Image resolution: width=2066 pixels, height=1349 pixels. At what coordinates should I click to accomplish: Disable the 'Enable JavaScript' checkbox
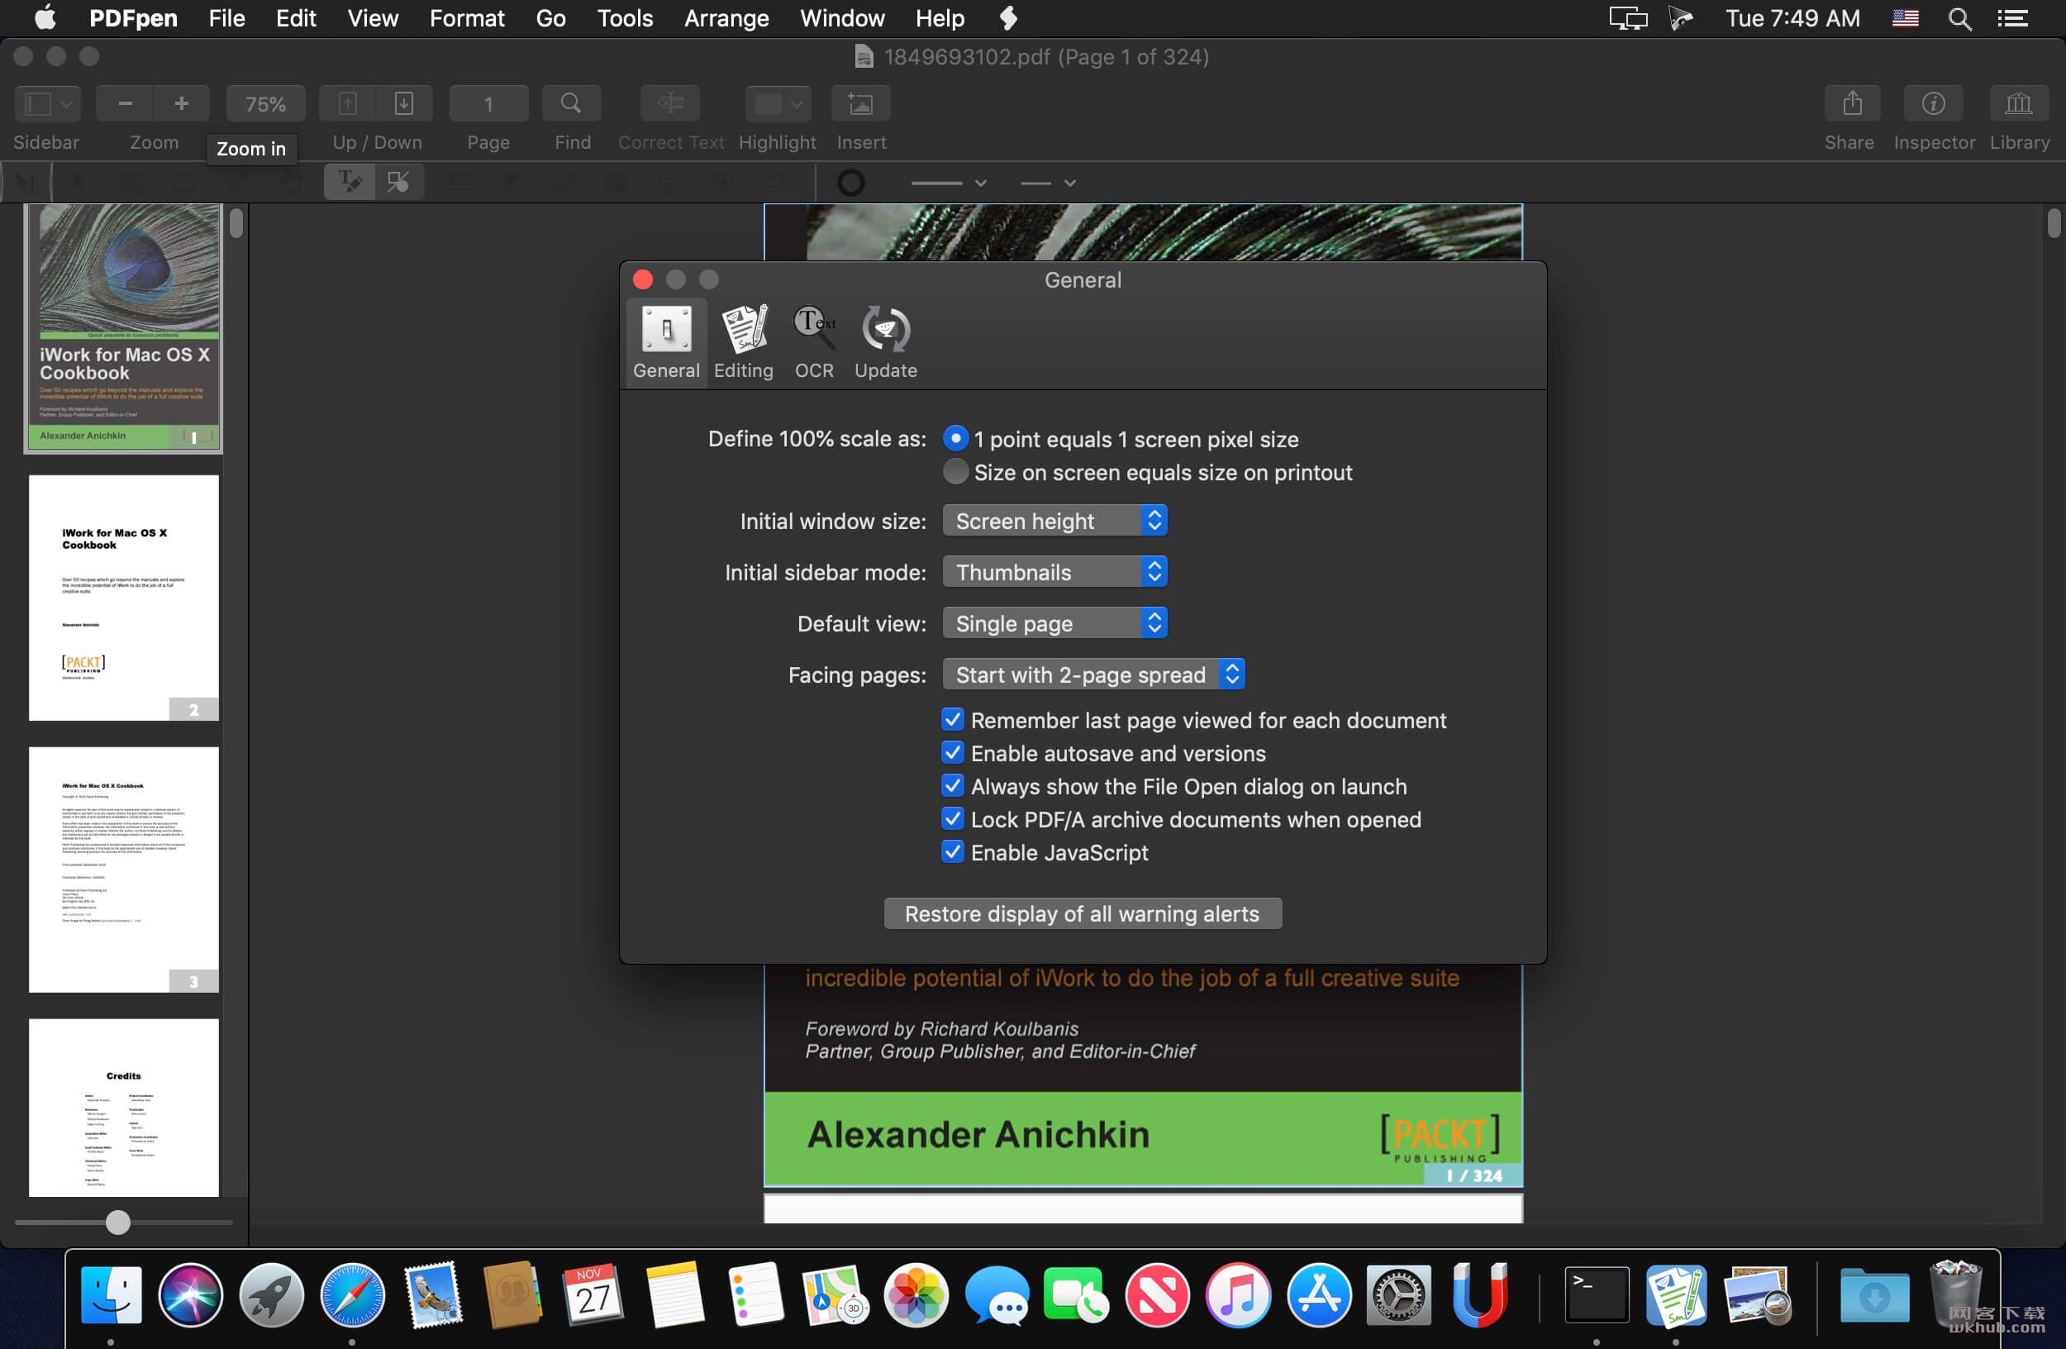pyautogui.click(x=952, y=851)
